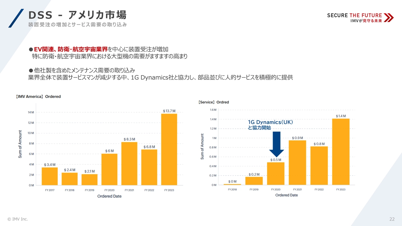Click the $13.7M FY 2023 bar

pos(169,149)
